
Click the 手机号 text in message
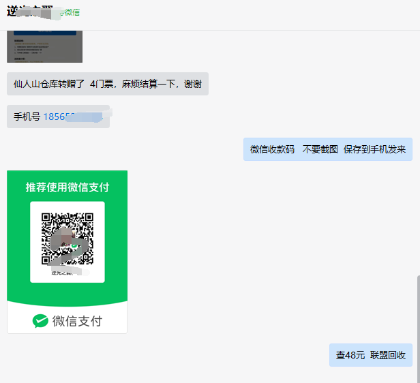pyautogui.click(x=27, y=117)
